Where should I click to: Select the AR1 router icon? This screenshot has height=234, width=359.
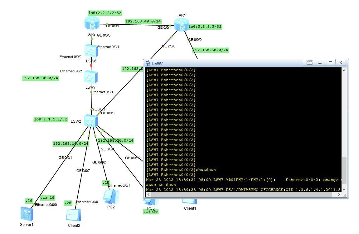182,25
